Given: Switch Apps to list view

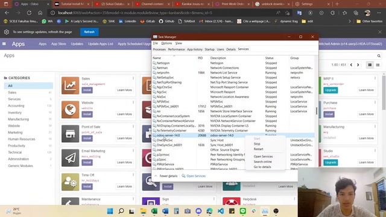Looking at the screenshot, I should (x=378, y=65).
